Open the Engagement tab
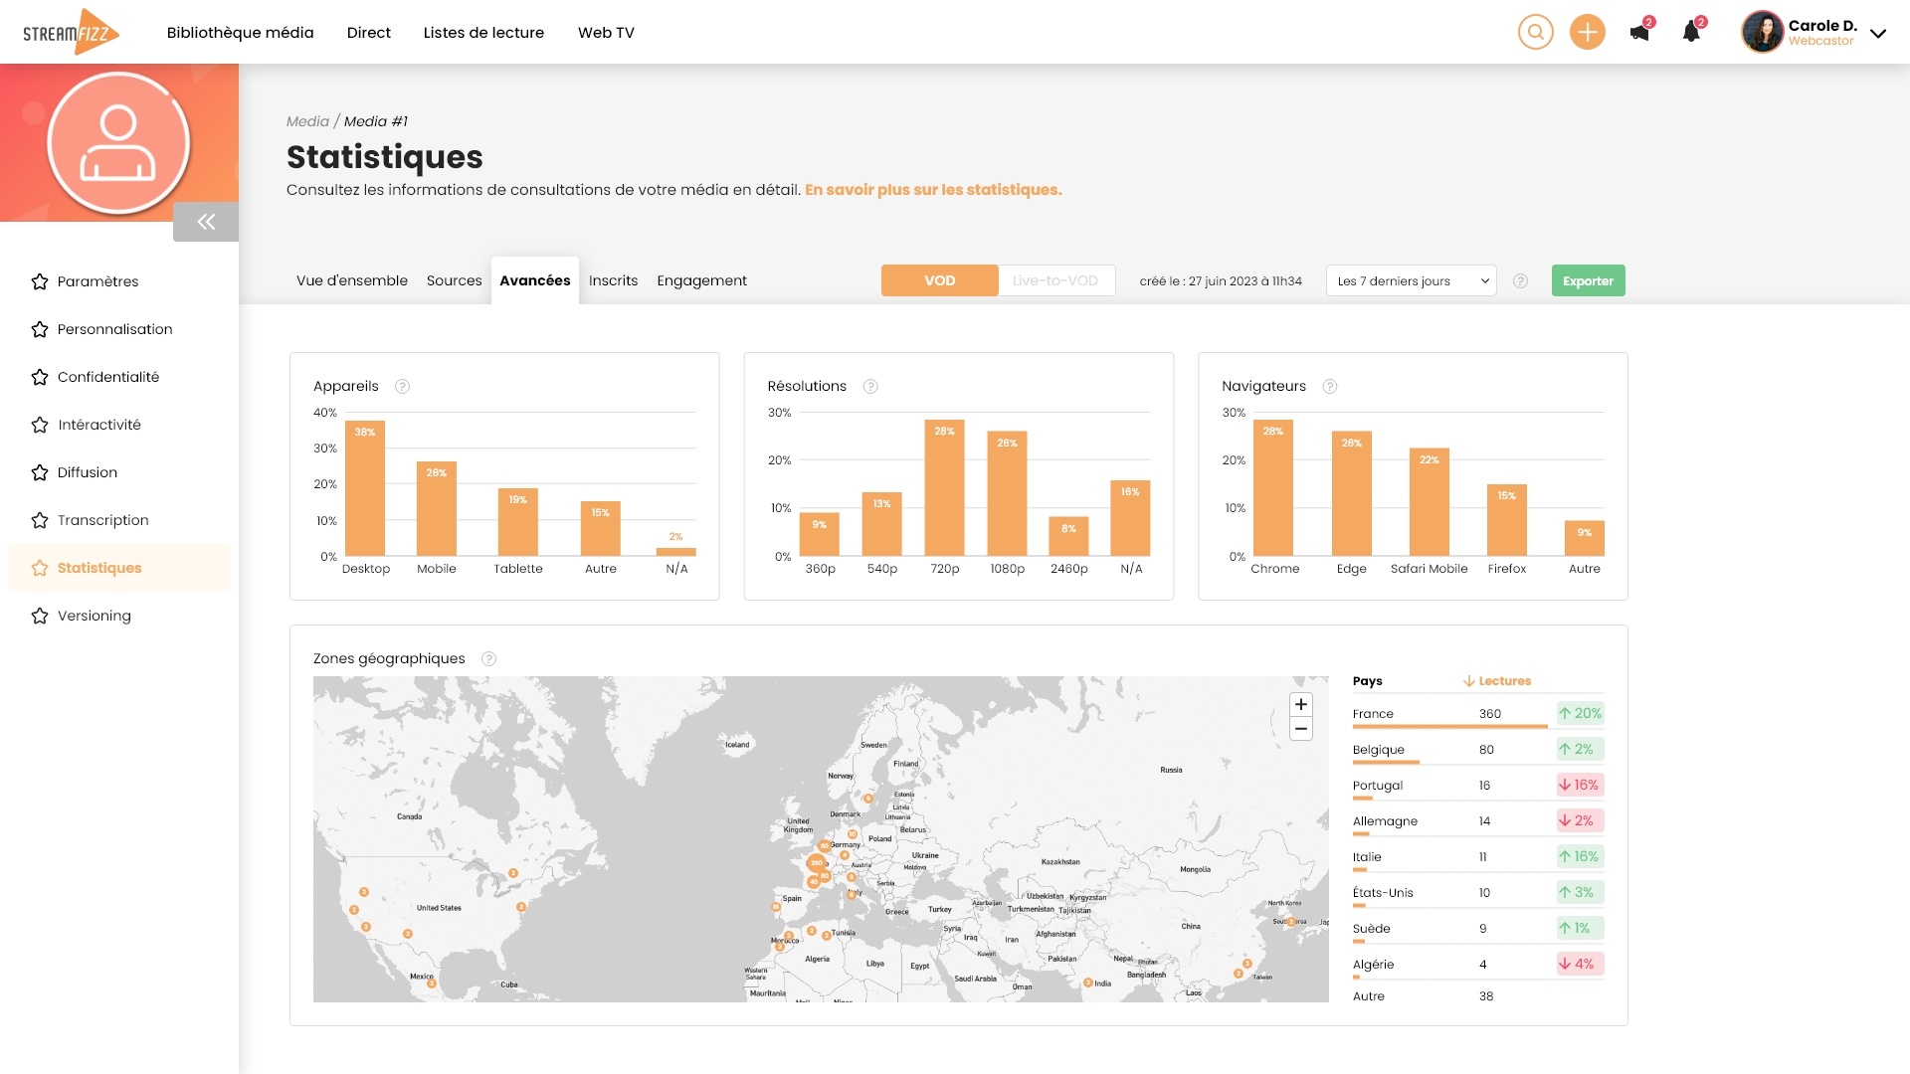 coord(701,280)
